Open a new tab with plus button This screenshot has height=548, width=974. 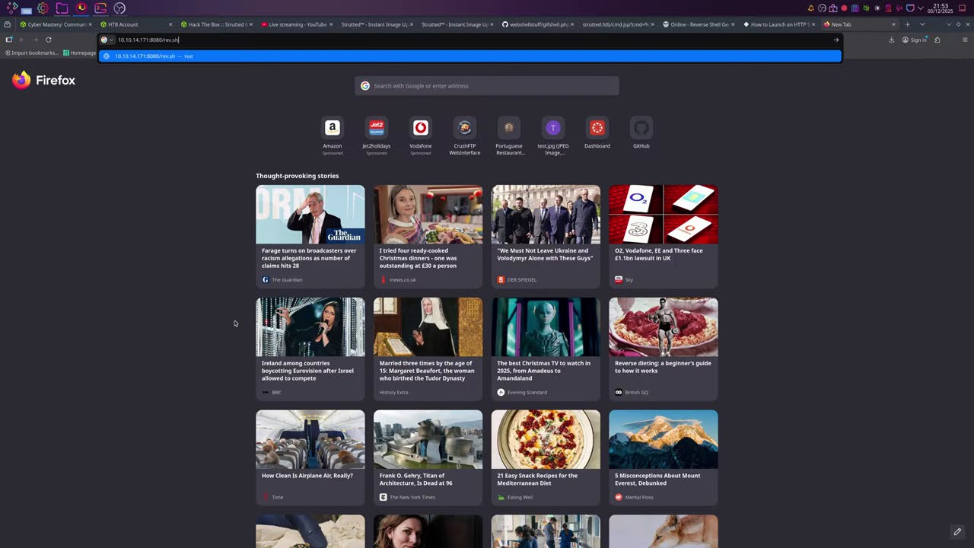[907, 24]
